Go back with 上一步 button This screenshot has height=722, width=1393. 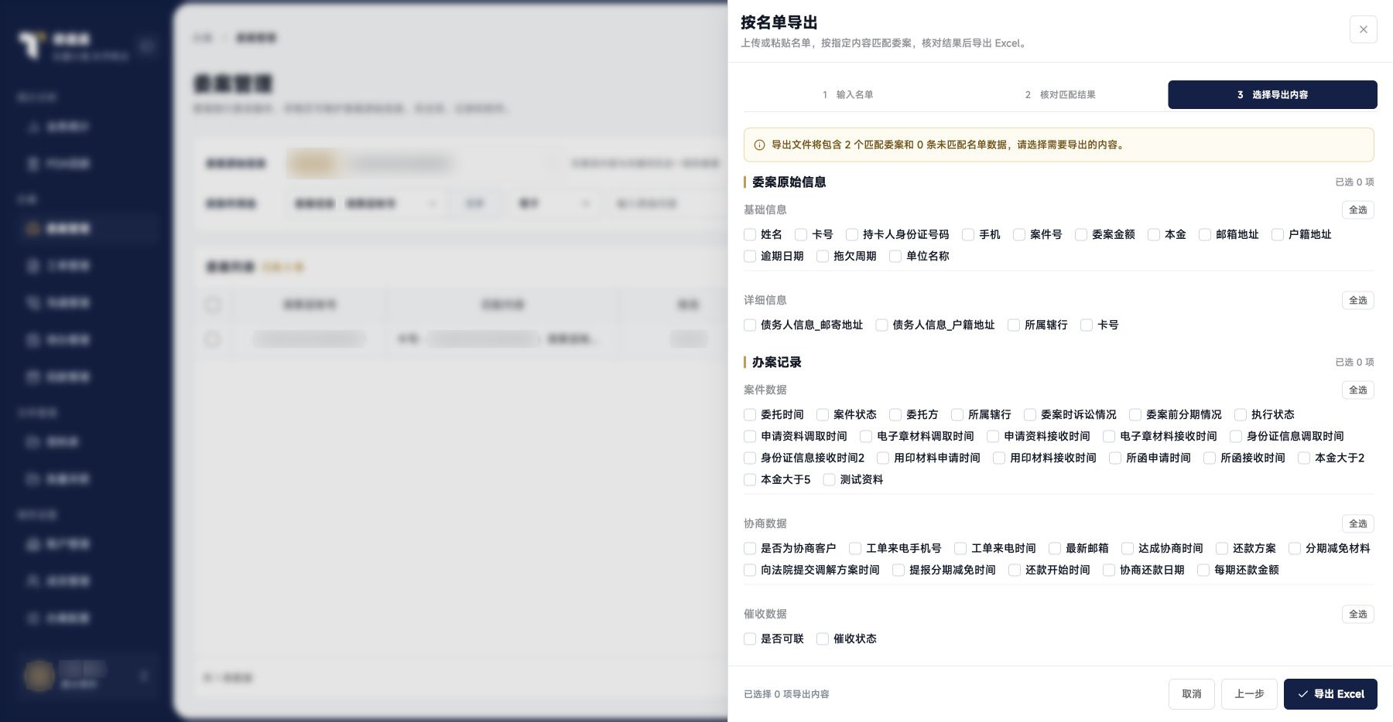coord(1249,694)
